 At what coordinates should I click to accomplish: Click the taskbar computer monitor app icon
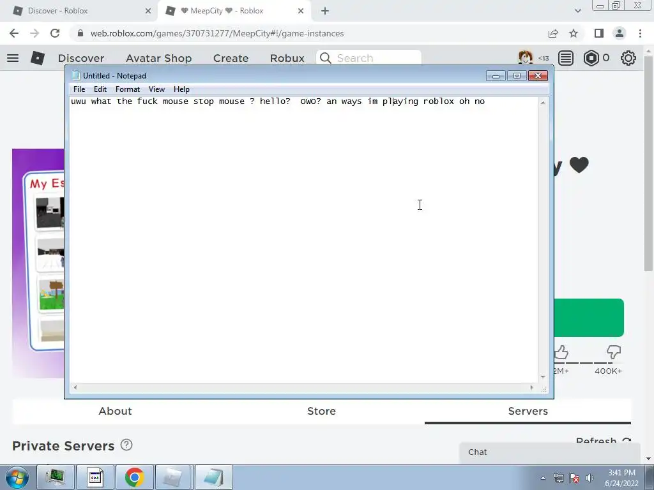pos(56,477)
